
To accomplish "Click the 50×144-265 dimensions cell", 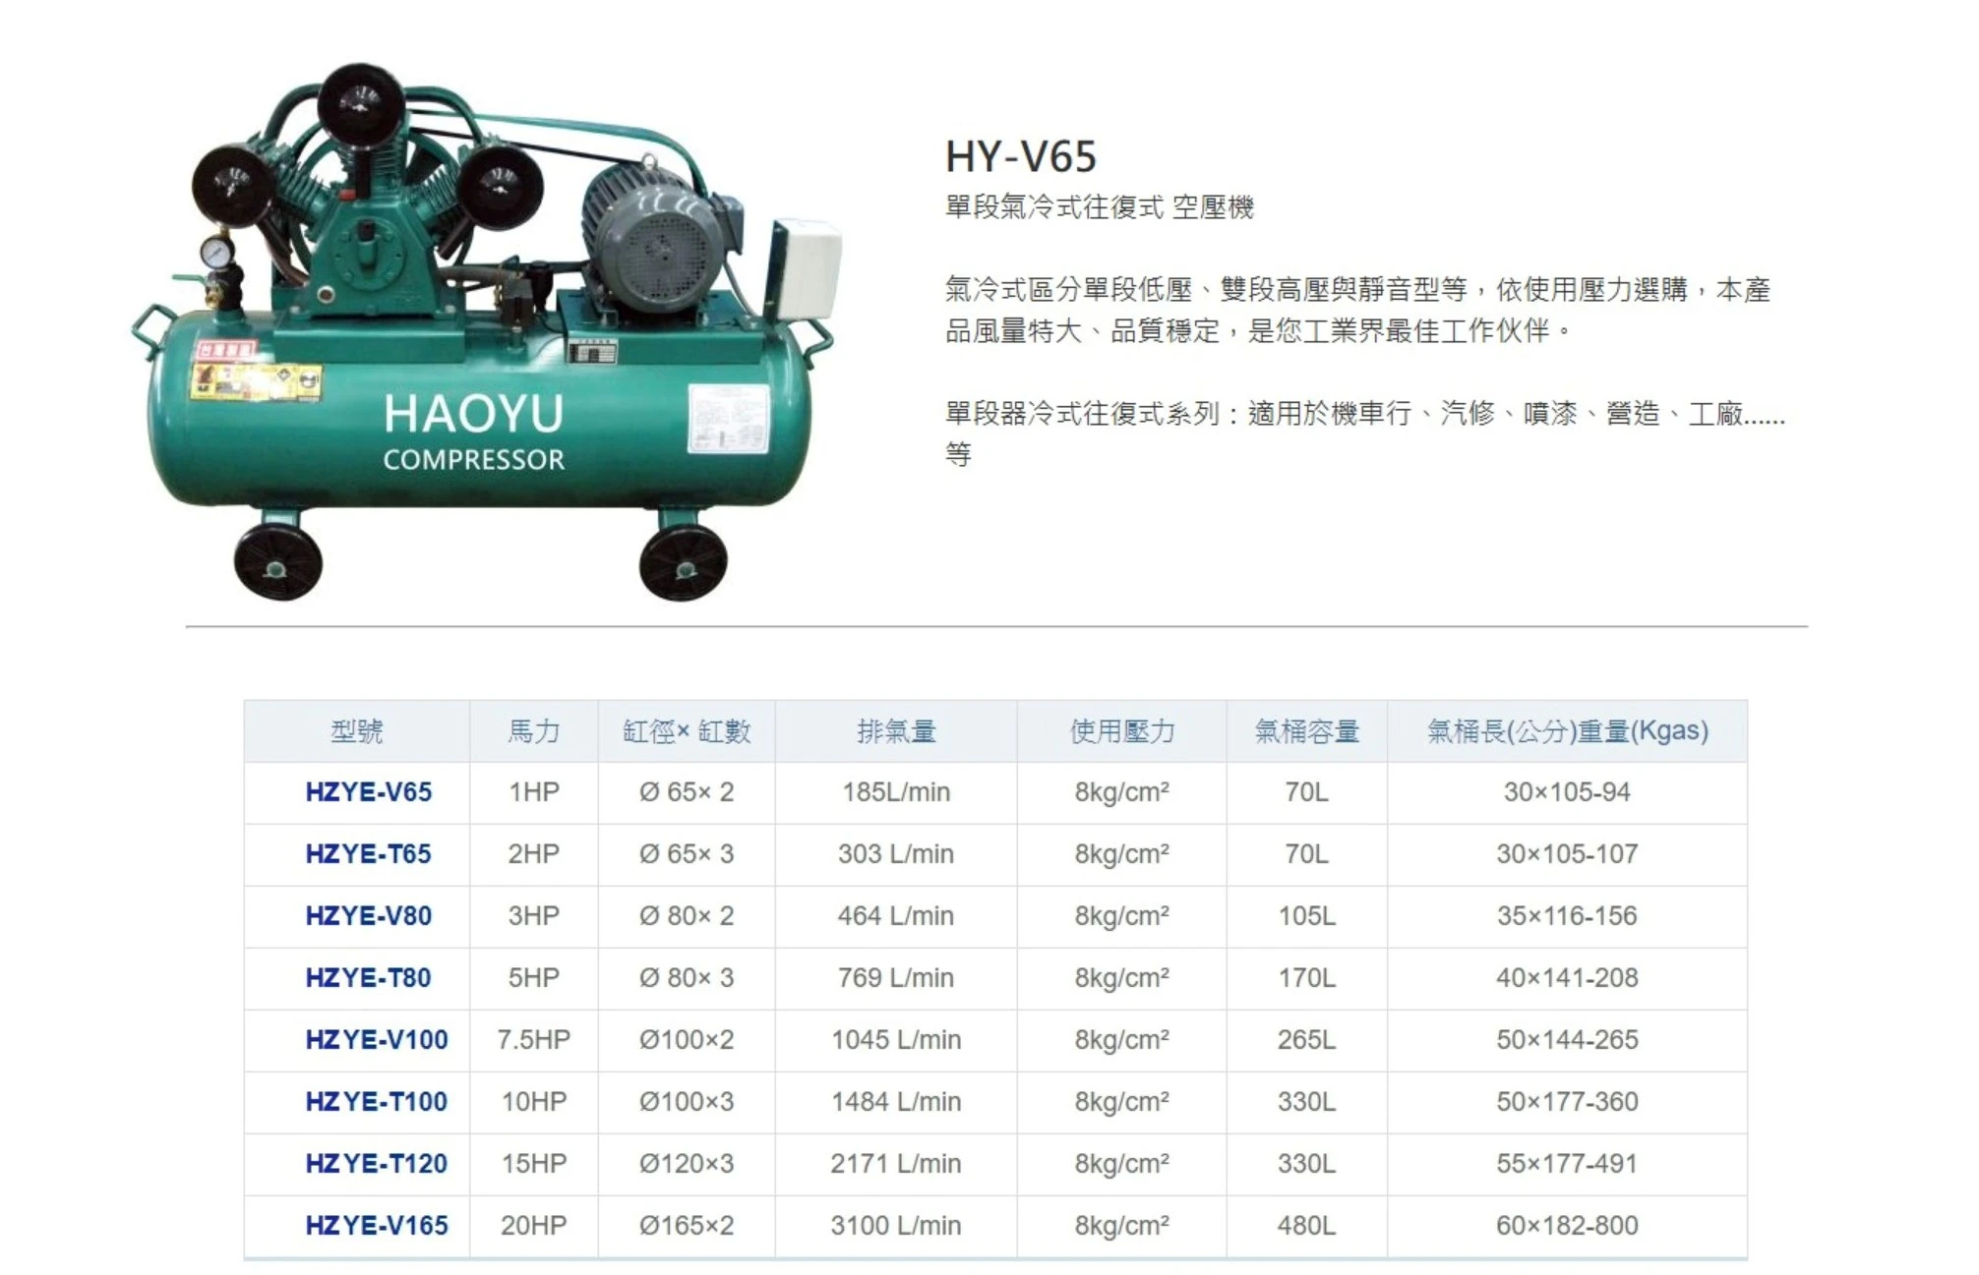I will point(1567,1040).
